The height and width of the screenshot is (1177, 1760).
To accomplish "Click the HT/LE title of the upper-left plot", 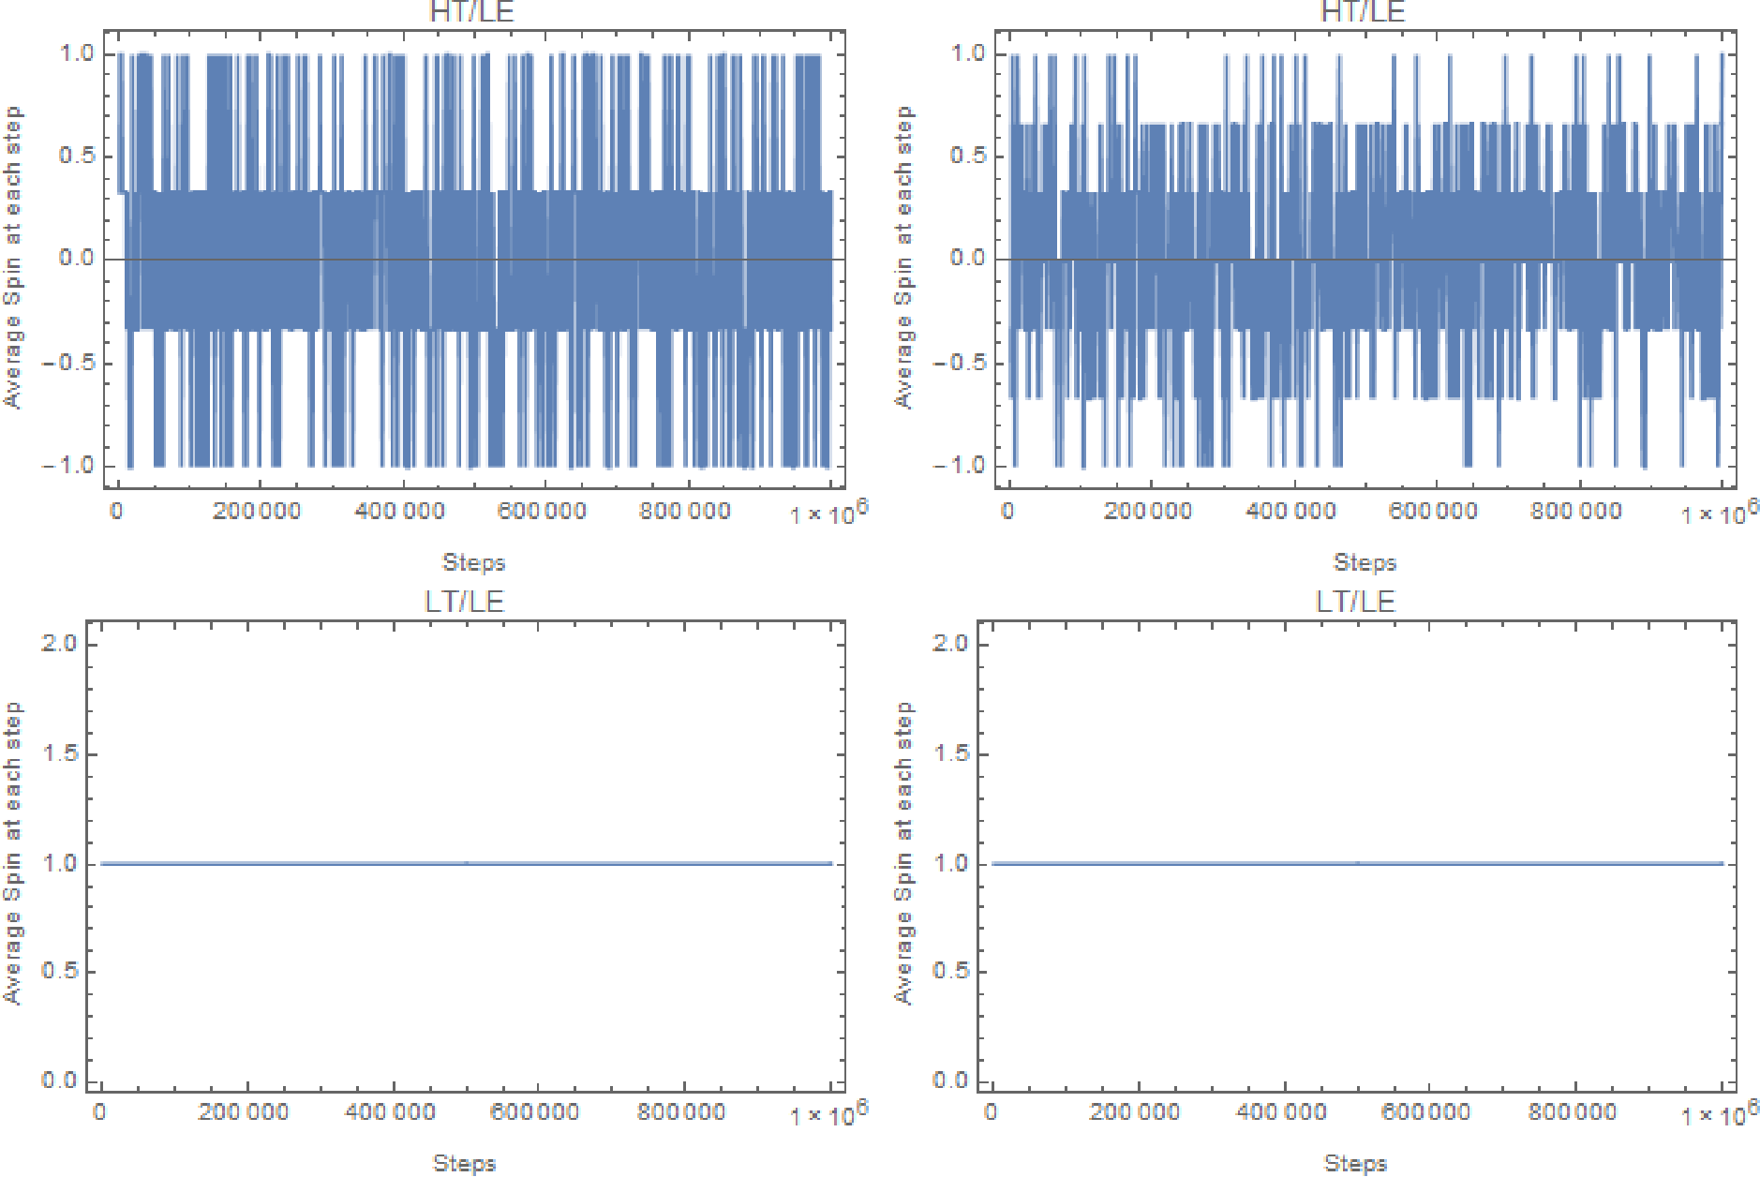I will 471,11.
